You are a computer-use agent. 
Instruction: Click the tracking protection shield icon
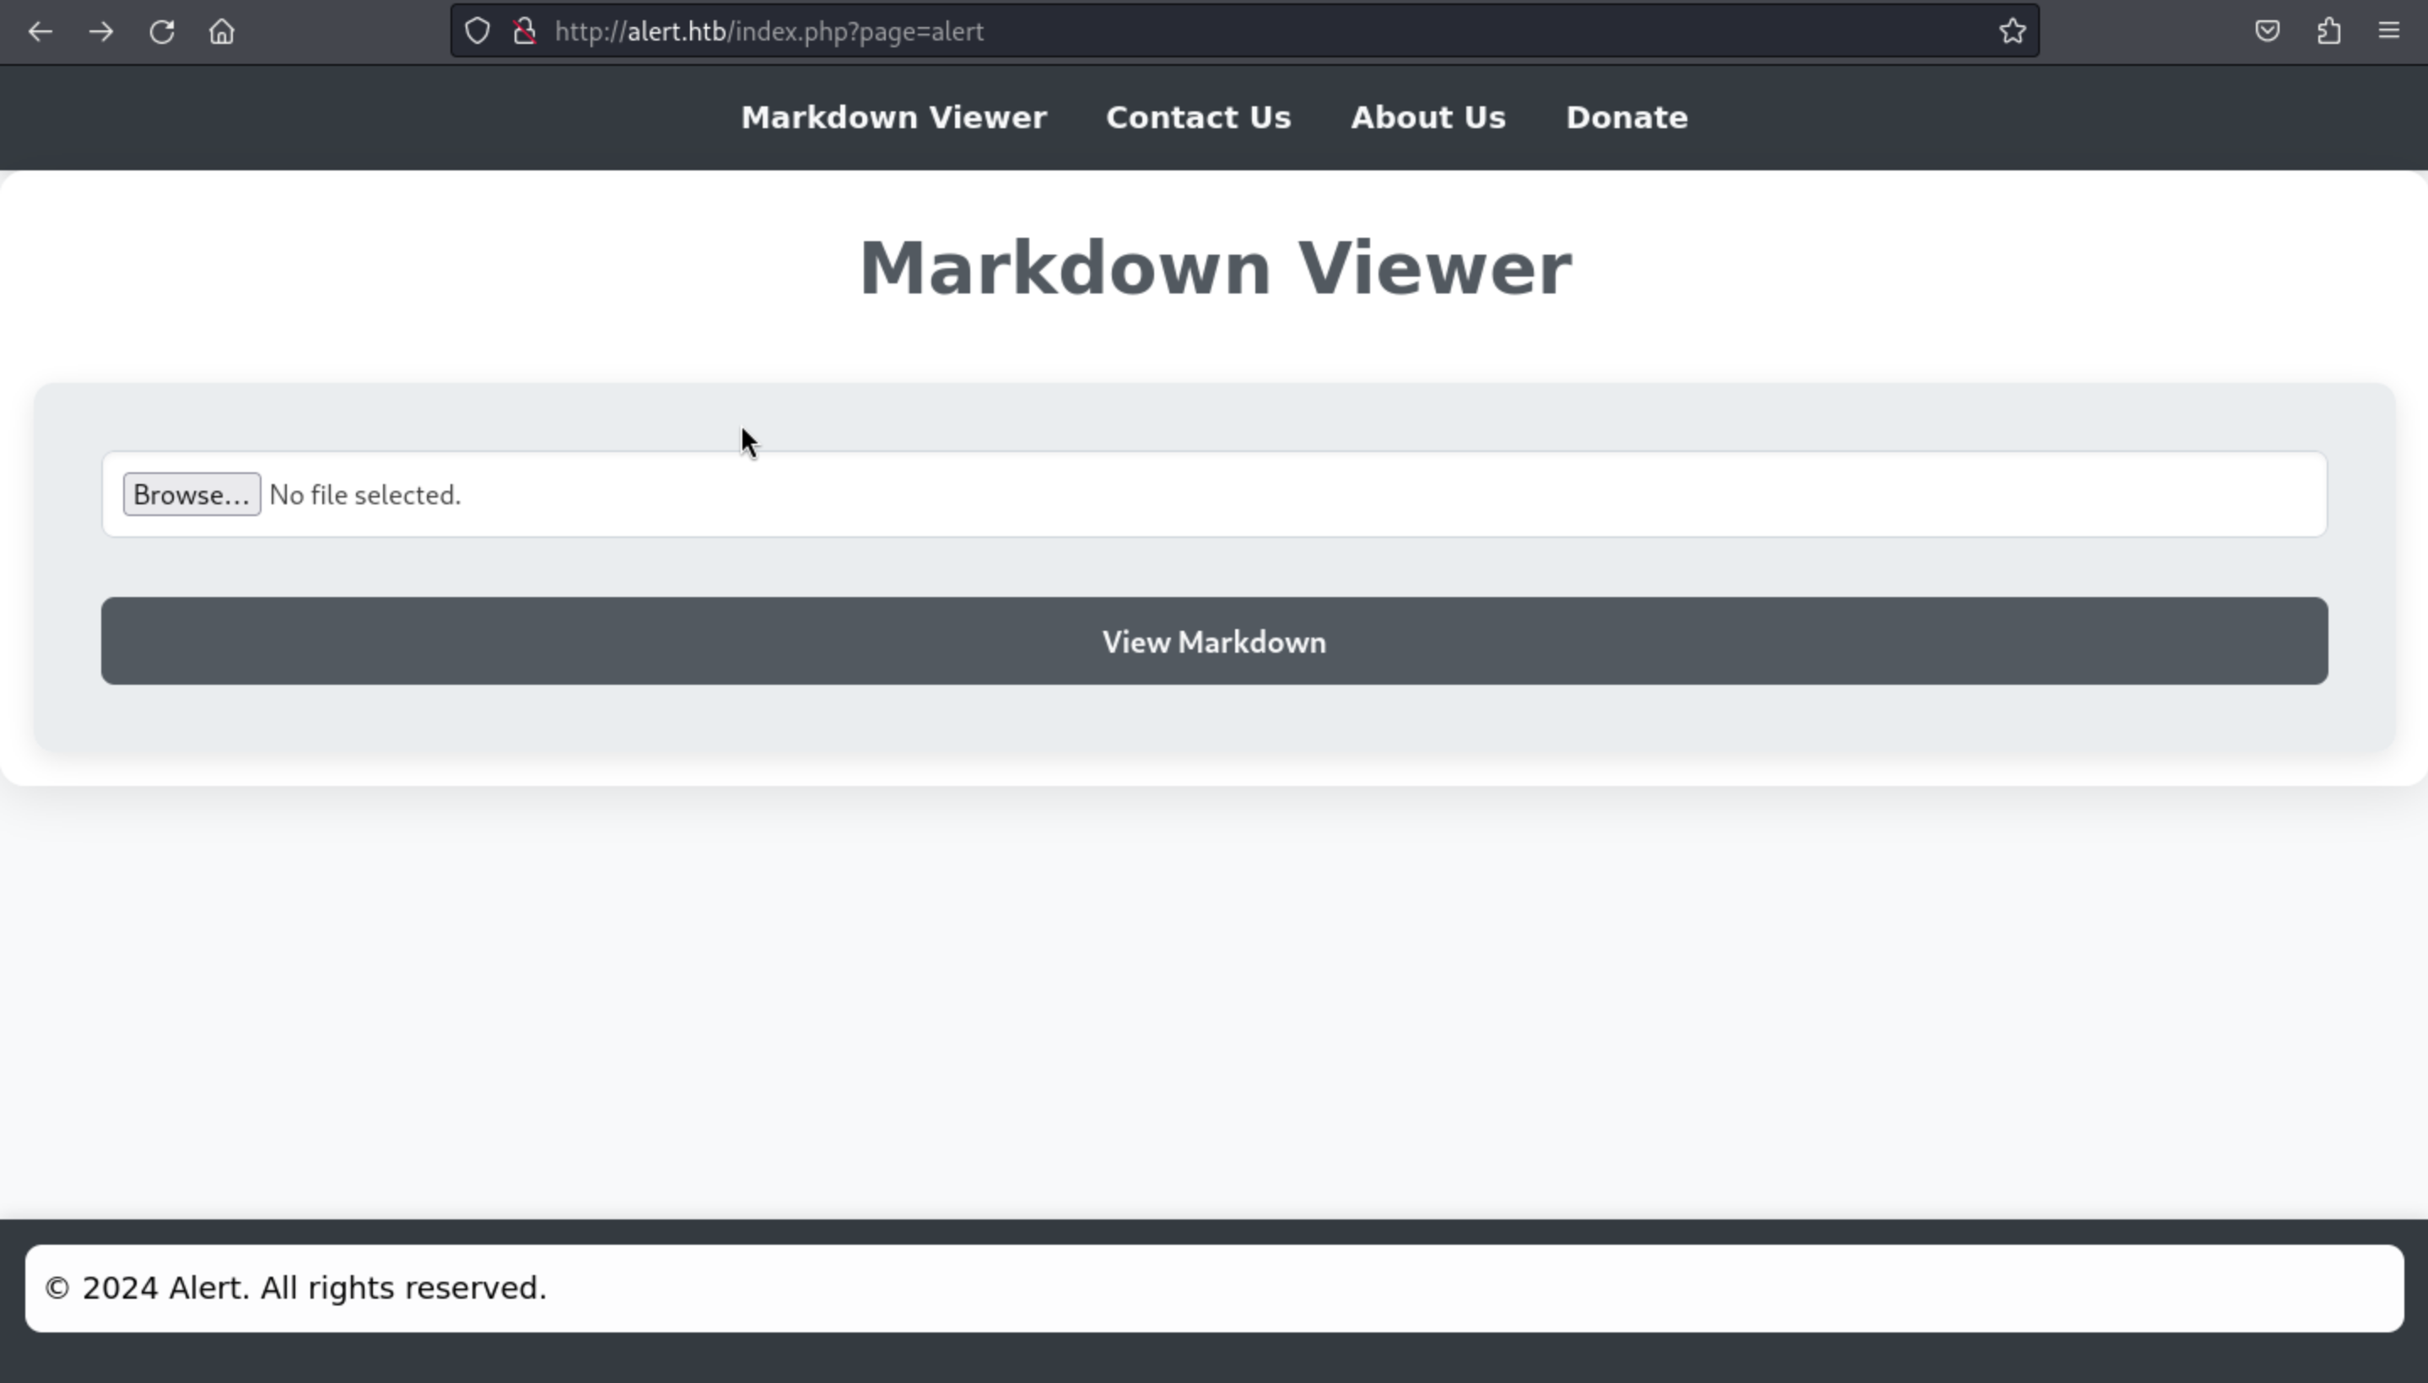point(477,31)
